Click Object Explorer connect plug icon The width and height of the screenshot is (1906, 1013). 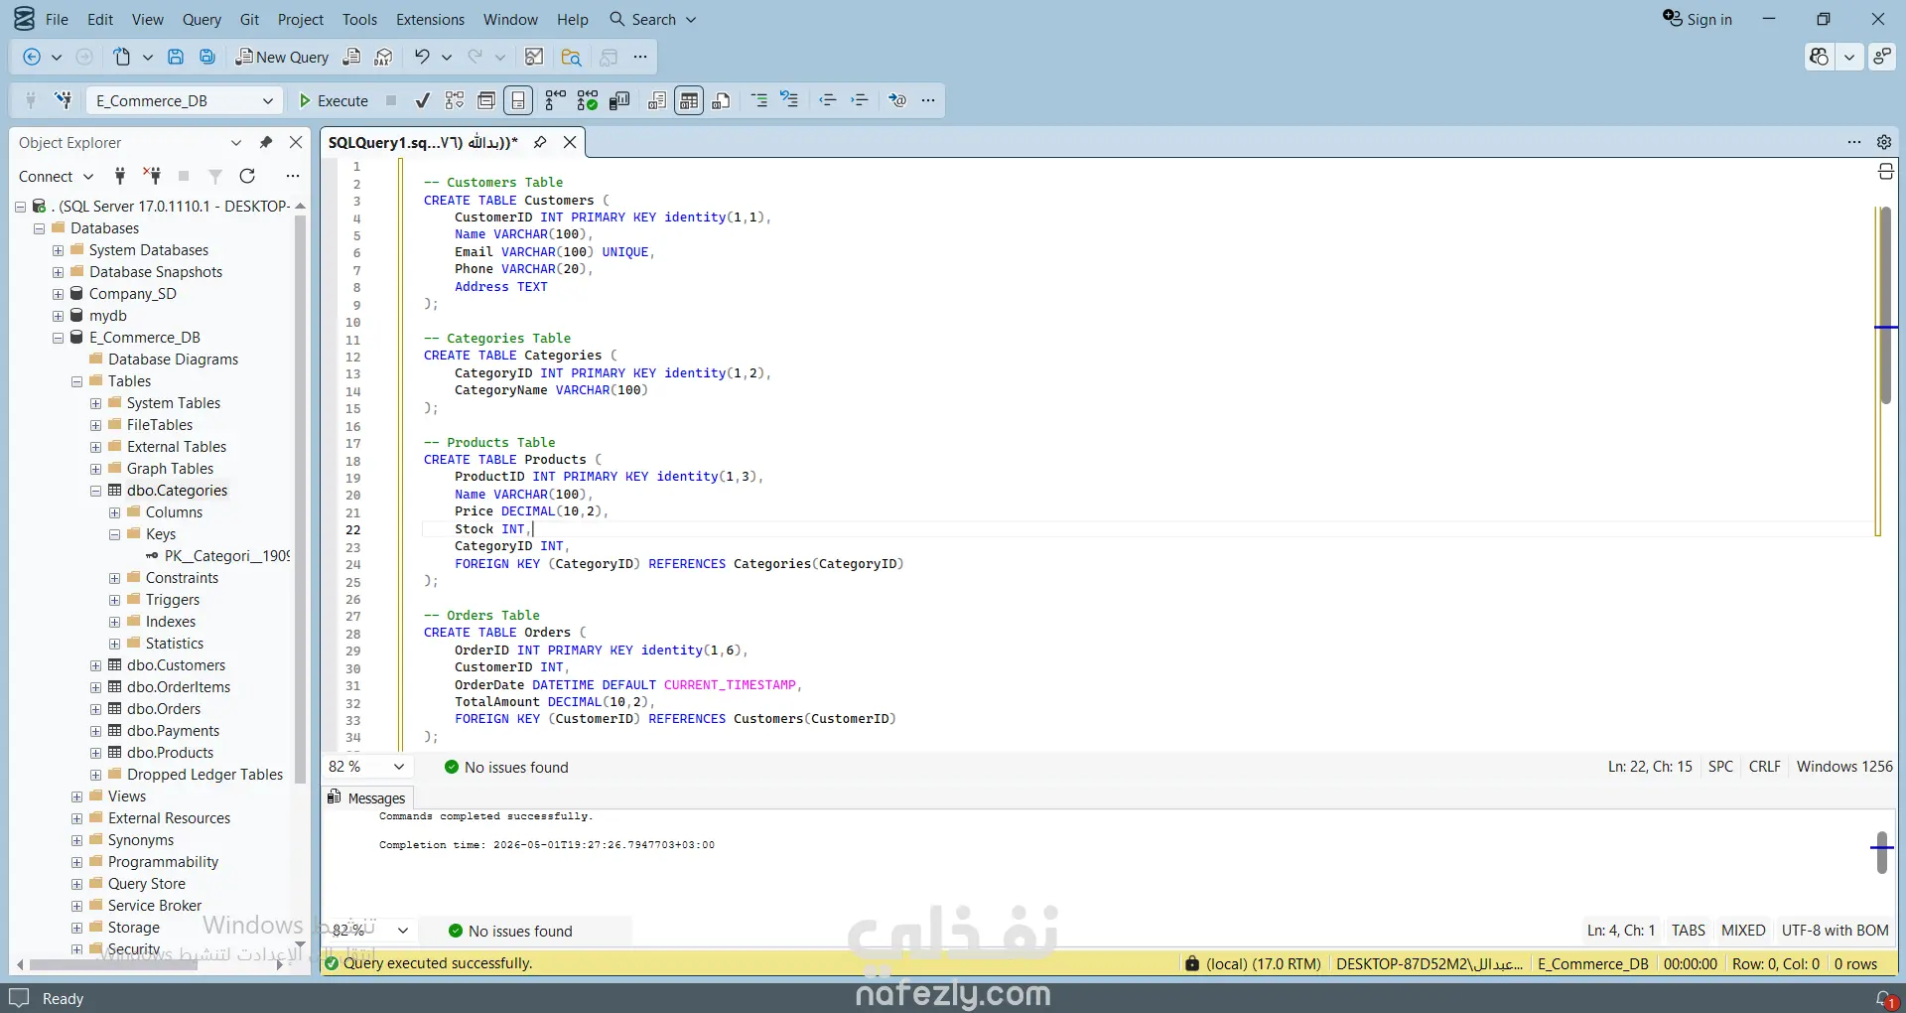pos(120,176)
